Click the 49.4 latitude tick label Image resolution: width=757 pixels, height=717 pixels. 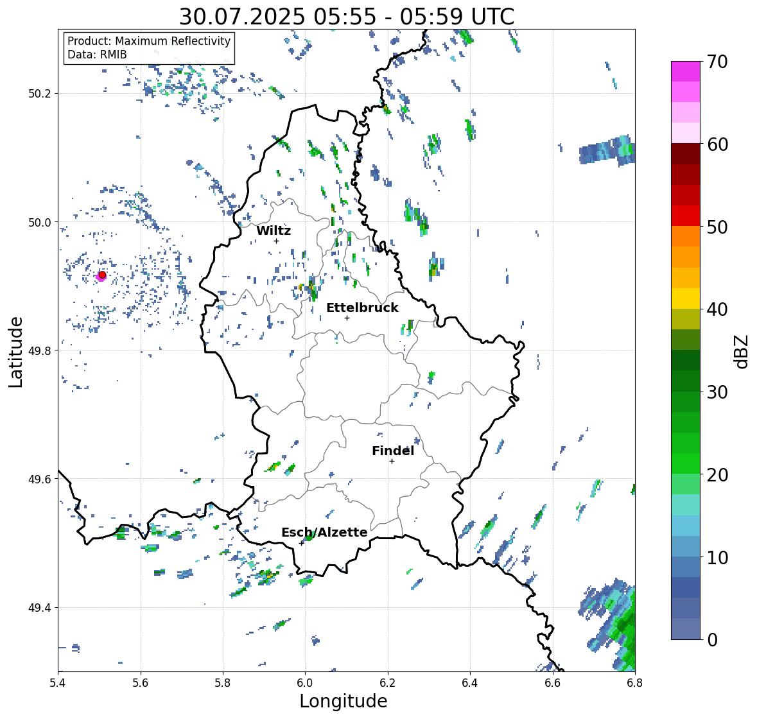[40, 608]
